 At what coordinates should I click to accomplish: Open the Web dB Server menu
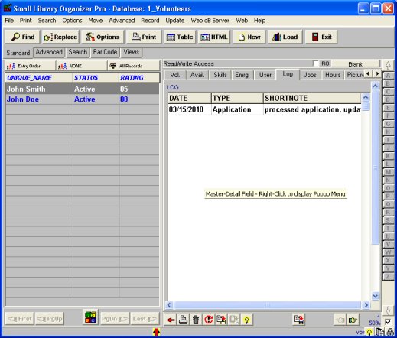[210, 21]
